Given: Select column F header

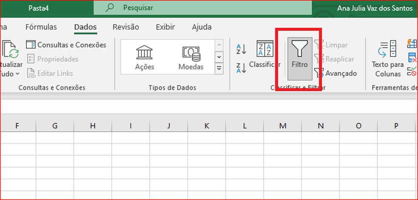Looking at the screenshot, I should pos(18,126).
